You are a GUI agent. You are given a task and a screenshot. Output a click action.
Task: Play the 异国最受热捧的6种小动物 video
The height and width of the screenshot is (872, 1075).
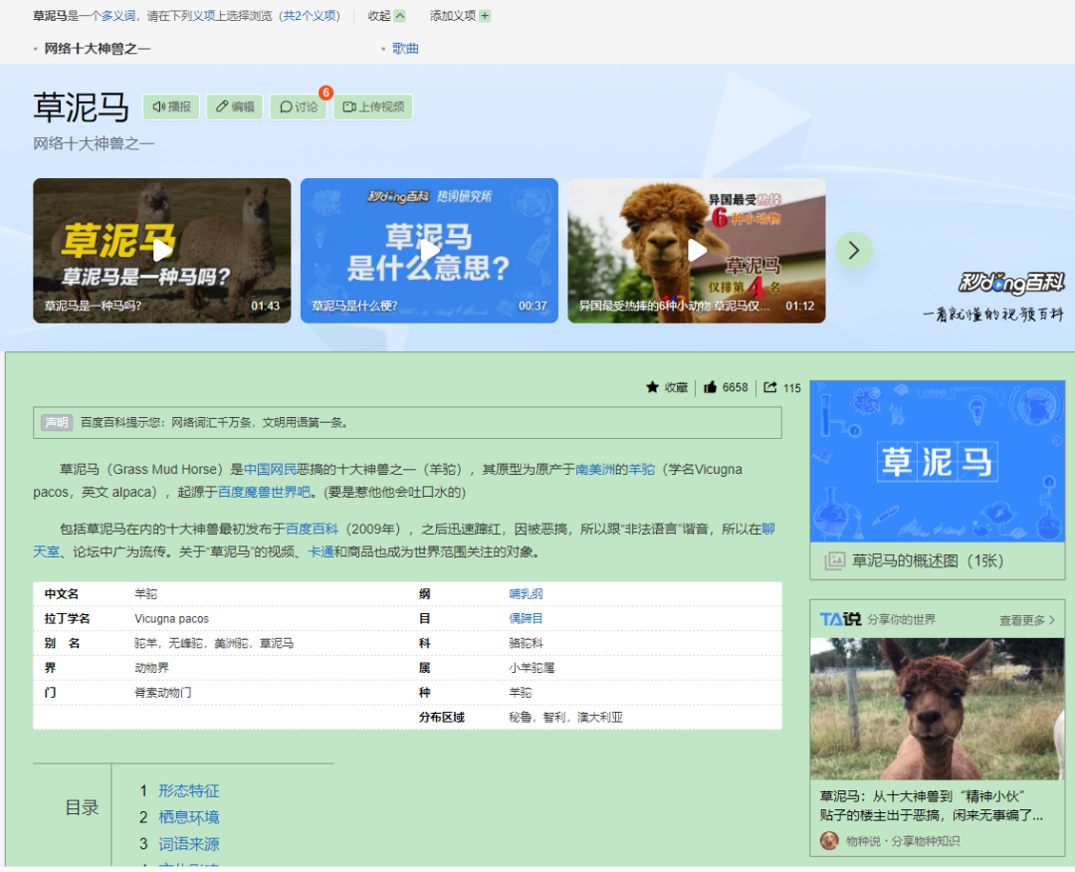(x=697, y=250)
